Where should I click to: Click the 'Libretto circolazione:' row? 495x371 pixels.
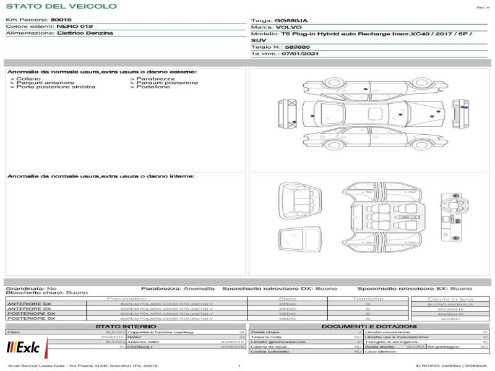[426, 332]
